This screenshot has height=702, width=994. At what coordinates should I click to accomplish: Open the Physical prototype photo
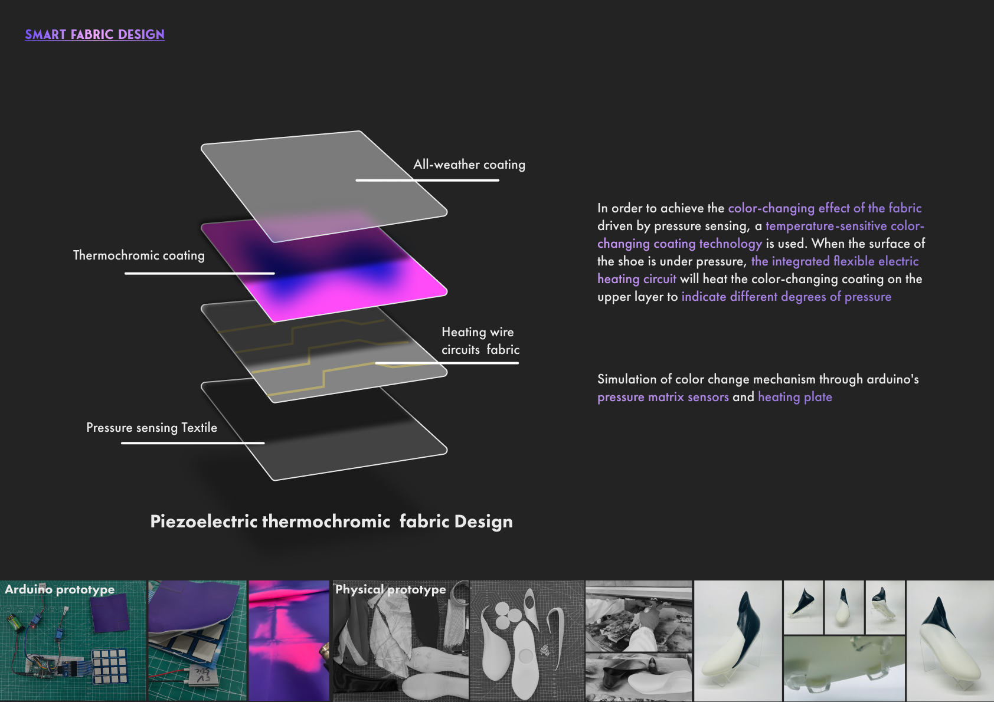point(400,641)
